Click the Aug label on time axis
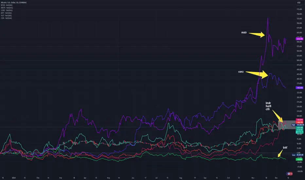Image resolution: width=305 pixels, height=180 pixels. pyautogui.click(x=181, y=178)
